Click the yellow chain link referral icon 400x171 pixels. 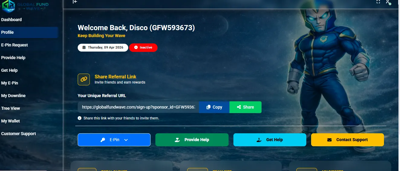[x=84, y=79]
